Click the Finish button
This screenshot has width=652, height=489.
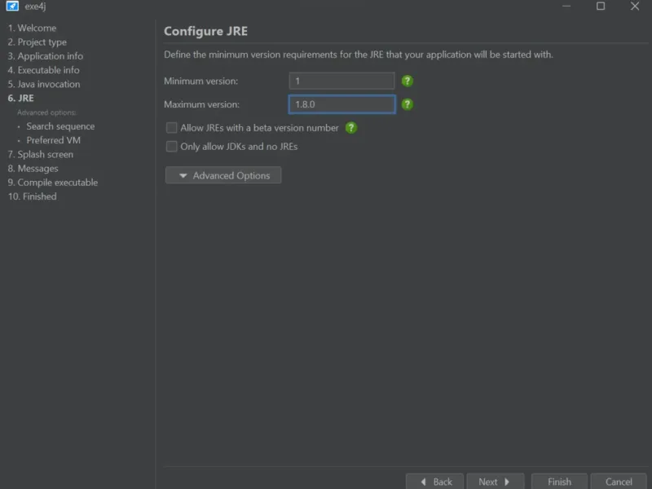click(x=559, y=482)
